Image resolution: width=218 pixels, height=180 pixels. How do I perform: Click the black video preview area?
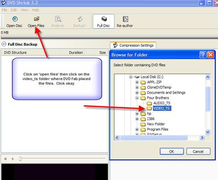(55, 172)
